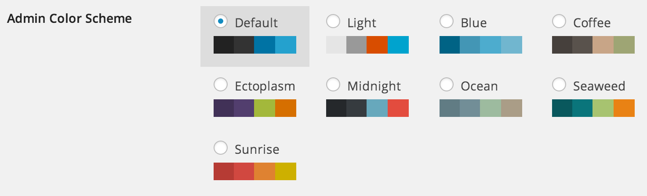Click the Default scheme's color palette
The height and width of the screenshot is (196, 647).
pos(255,45)
